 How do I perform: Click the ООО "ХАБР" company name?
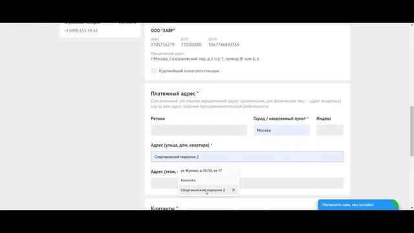pos(163,30)
